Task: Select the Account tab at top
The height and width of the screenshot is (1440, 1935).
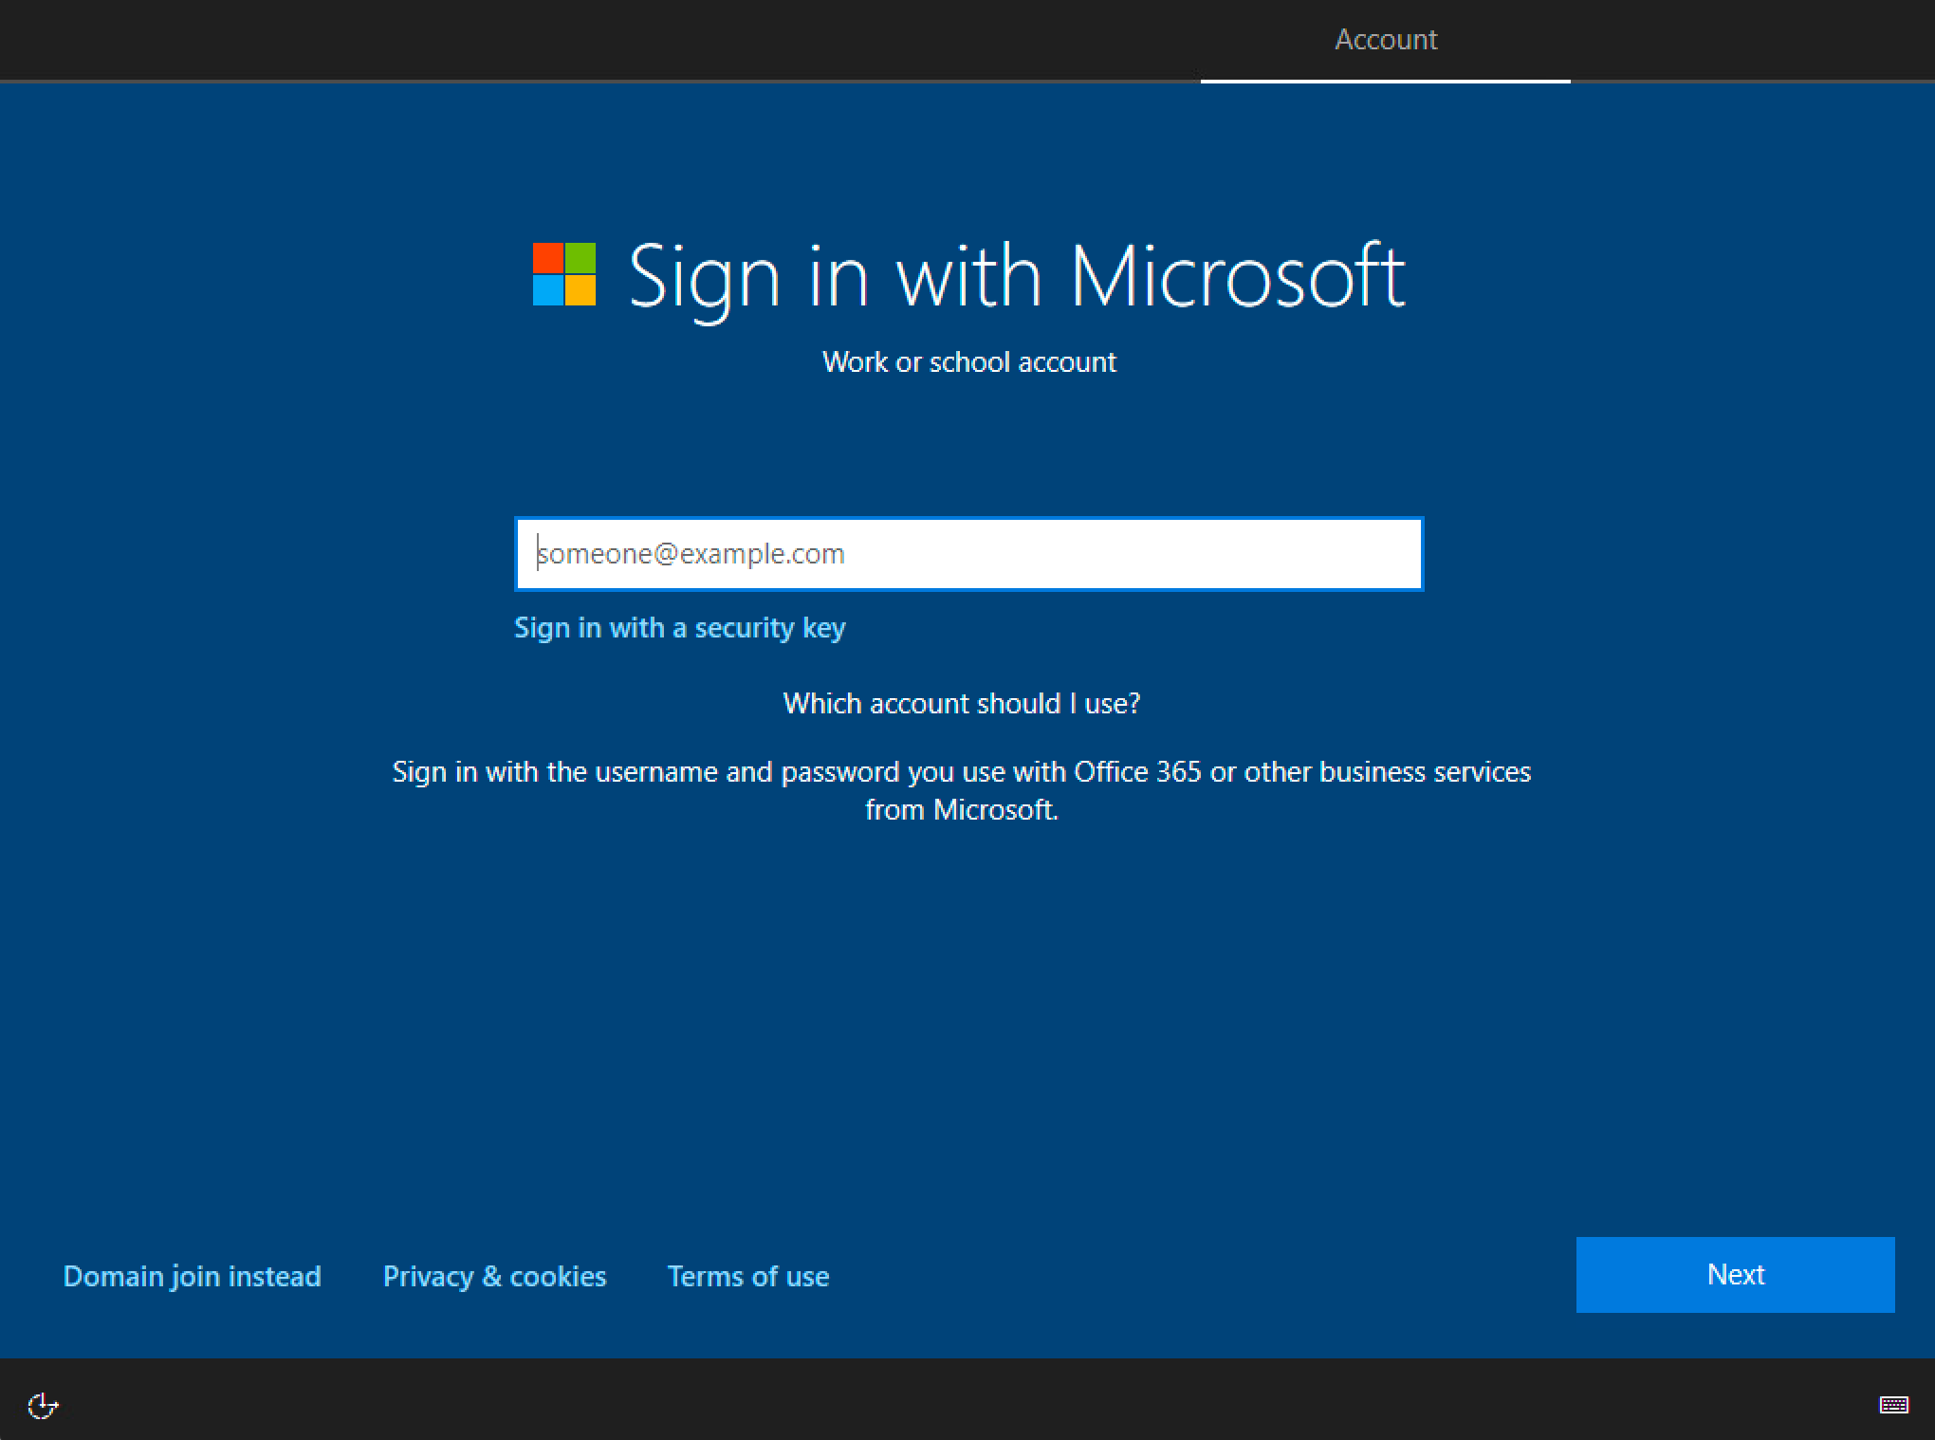Action: click(x=1385, y=40)
